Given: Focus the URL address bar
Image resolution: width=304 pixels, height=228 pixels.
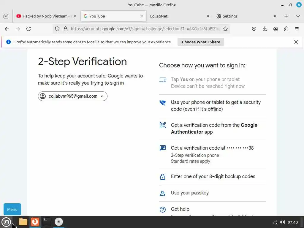Looking at the screenshot, I should tap(145, 29).
